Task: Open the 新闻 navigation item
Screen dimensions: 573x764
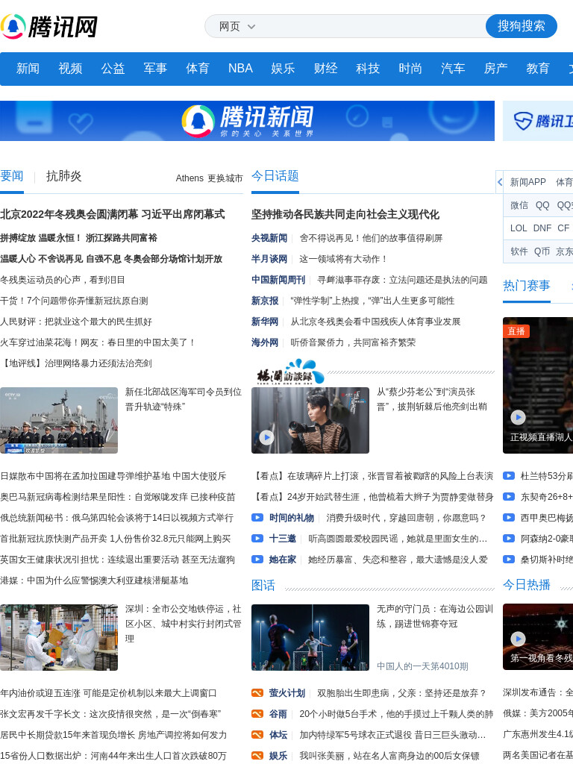Action: 28,68
